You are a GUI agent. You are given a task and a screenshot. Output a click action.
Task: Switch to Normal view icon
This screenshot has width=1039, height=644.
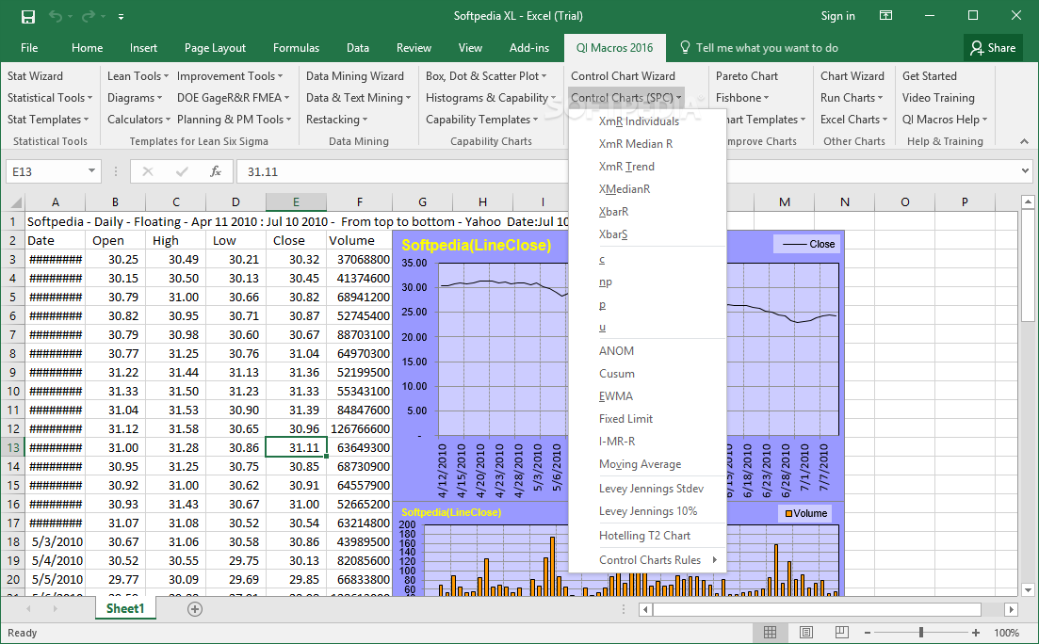[770, 633]
